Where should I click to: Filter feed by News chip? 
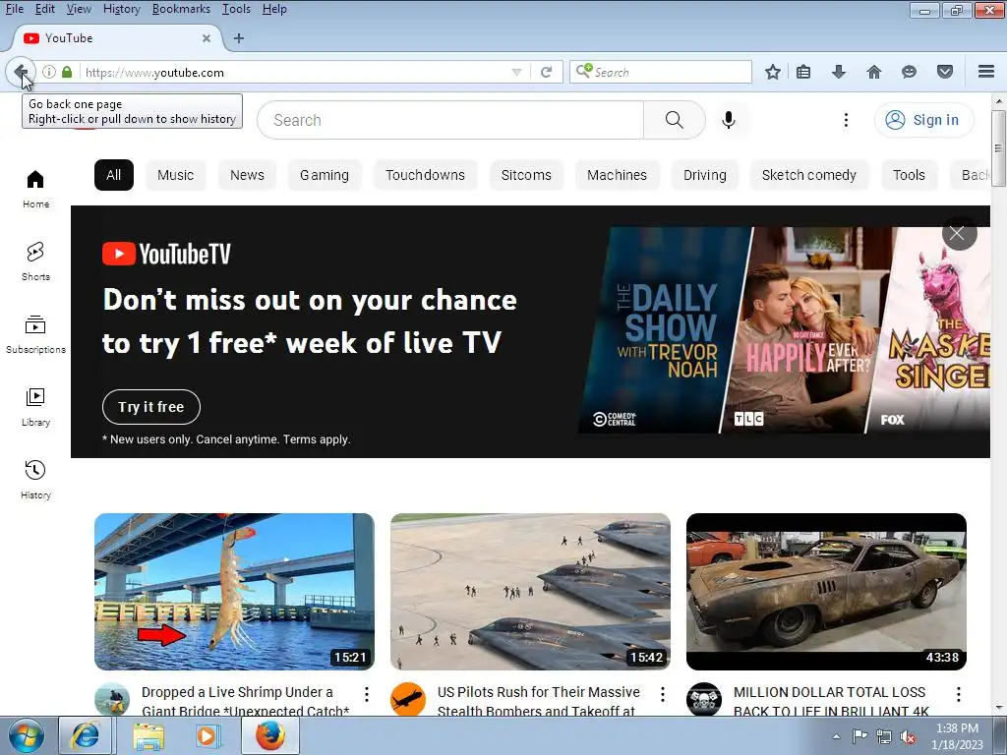247,175
